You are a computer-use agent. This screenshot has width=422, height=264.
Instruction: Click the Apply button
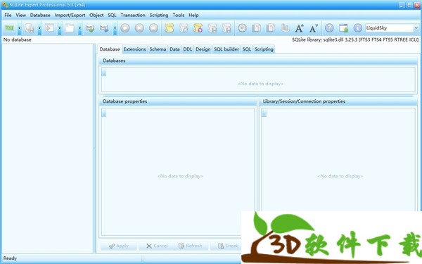pos(119,246)
